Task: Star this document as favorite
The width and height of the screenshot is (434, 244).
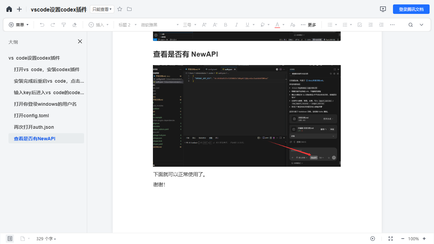Action: coord(120,9)
